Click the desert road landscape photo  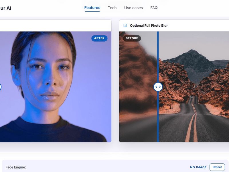[x=174, y=87]
